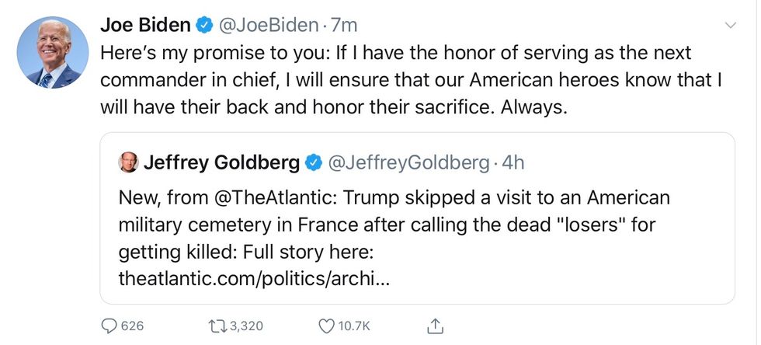Open the share tweet icon

coord(436,326)
